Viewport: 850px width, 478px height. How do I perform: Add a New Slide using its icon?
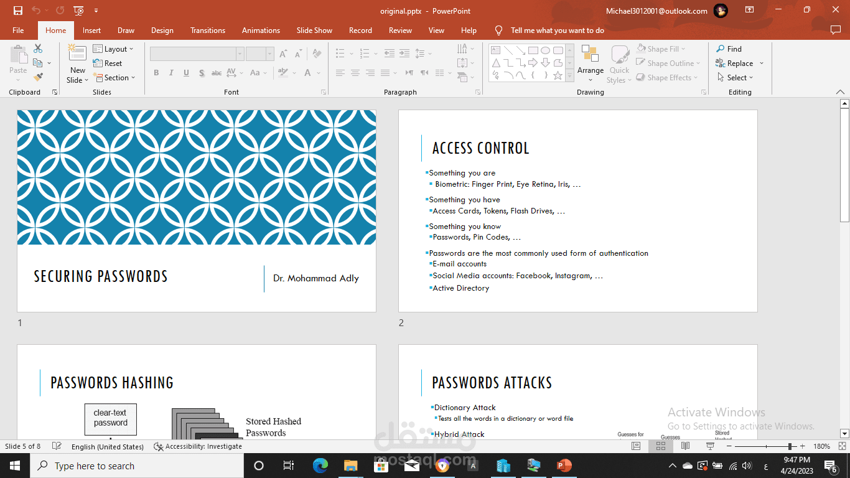coord(77,53)
